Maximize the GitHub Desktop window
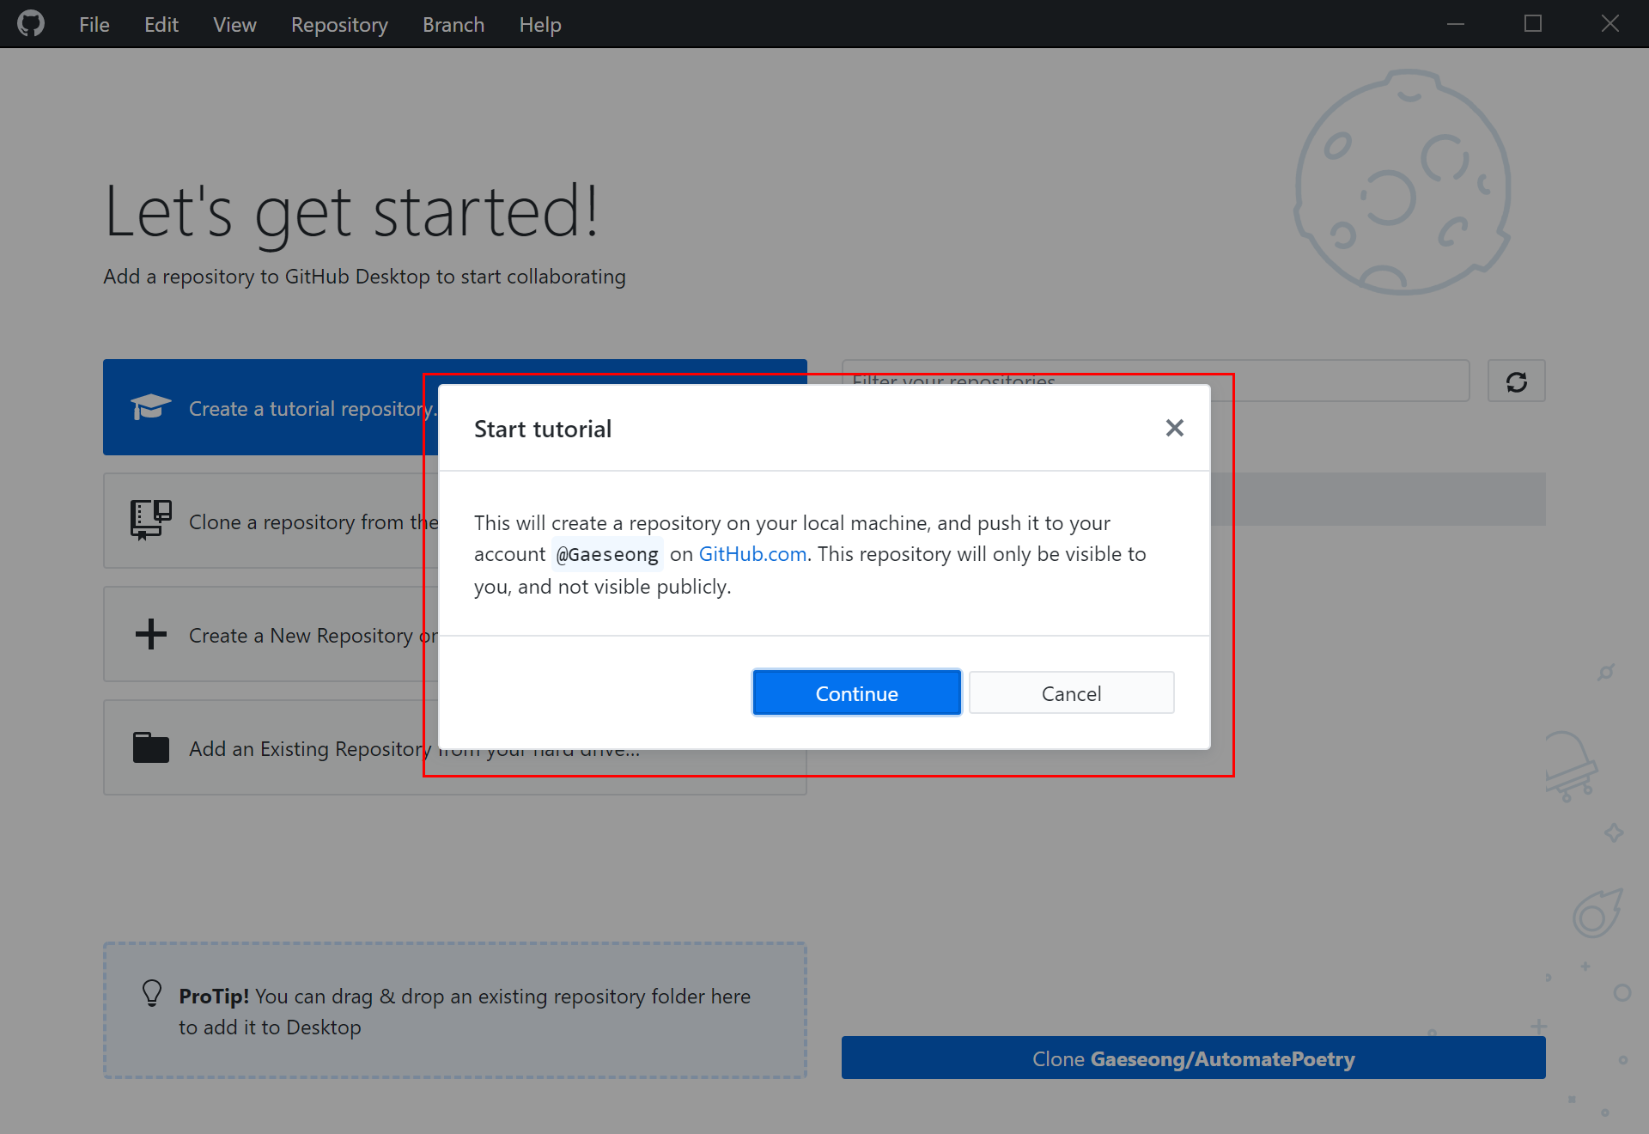1649x1134 pixels. pos(1533,24)
